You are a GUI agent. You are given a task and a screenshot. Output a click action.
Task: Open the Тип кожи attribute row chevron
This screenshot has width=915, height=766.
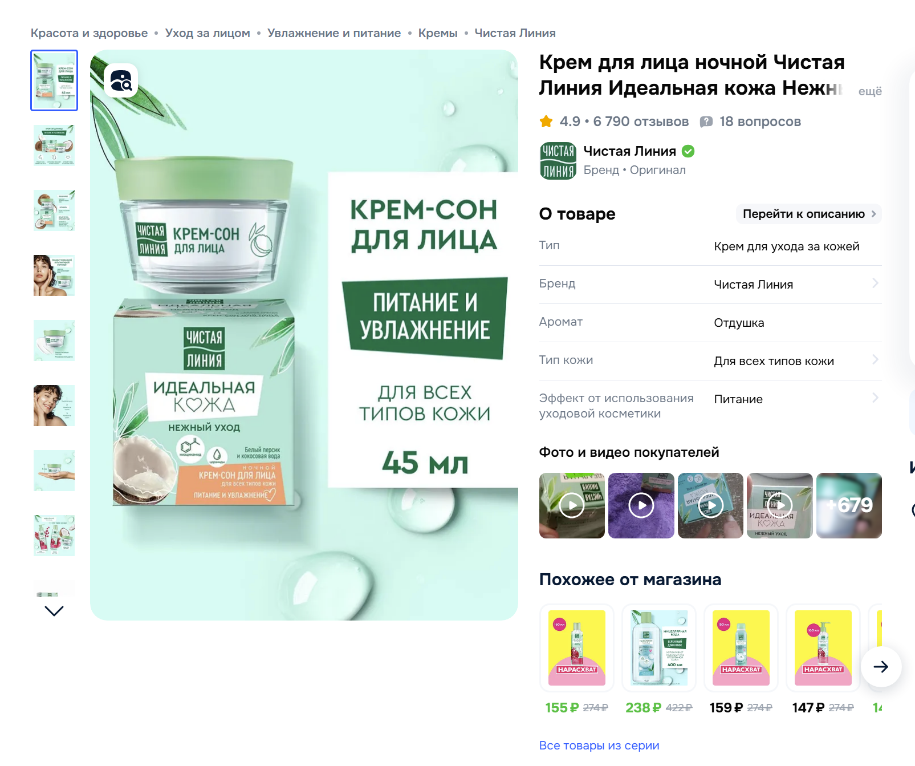tap(875, 360)
